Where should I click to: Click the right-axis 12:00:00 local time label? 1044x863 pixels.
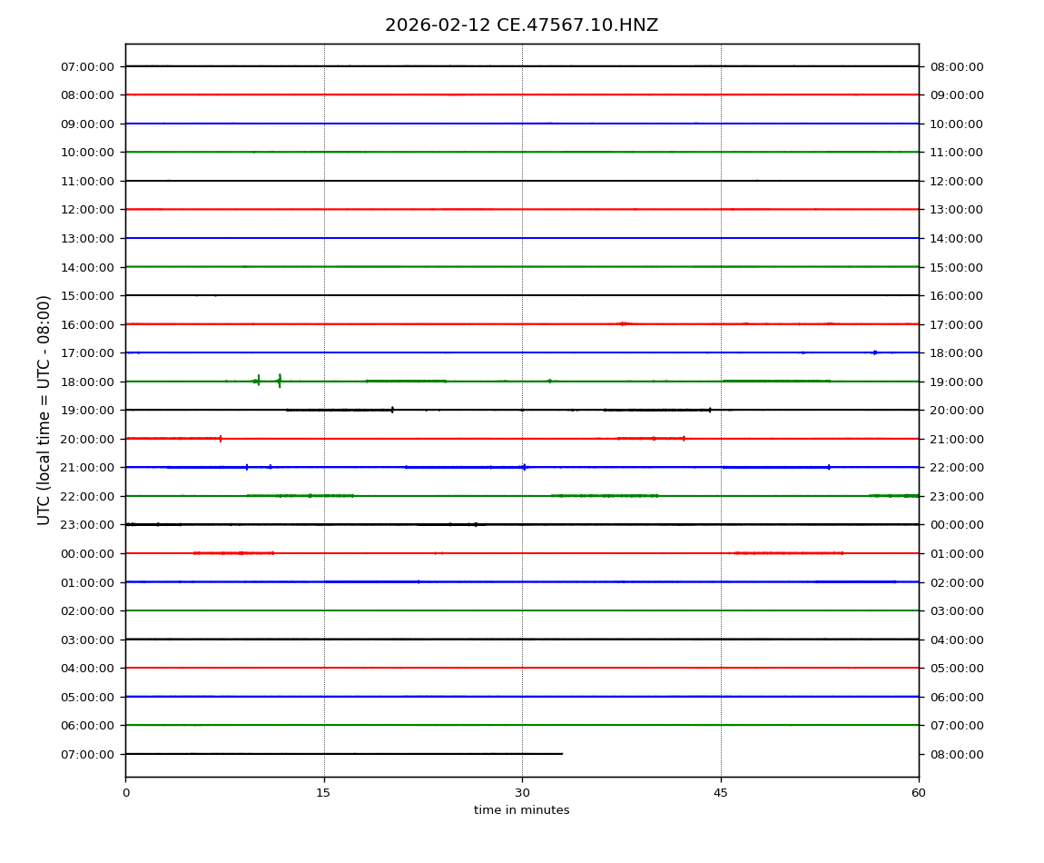pyautogui.click(x=956, y=181)
